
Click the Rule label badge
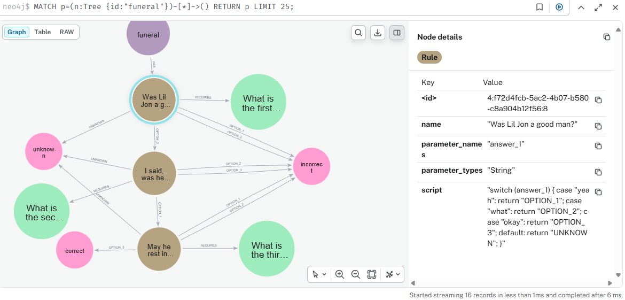[429, 57]
